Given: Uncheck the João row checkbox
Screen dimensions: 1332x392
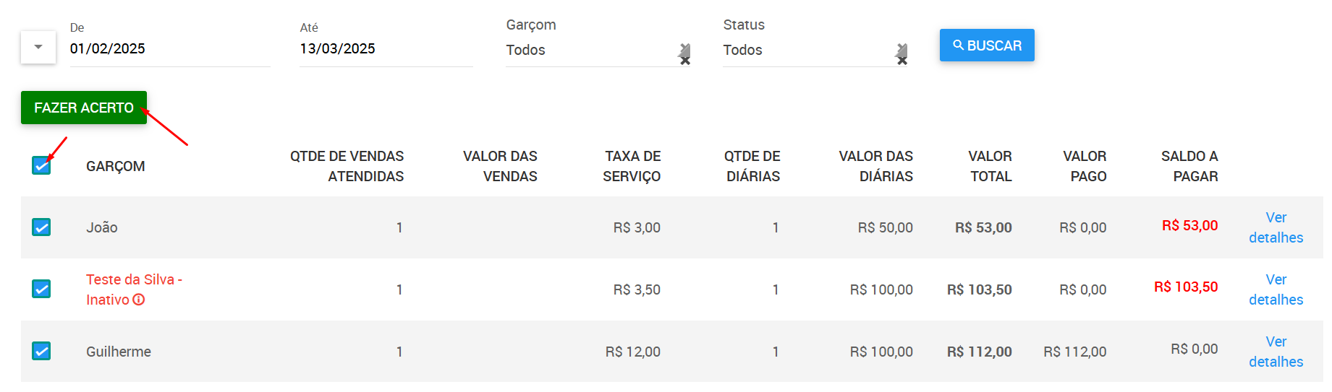Looking at the screenshot, I should tap(41, 227).
